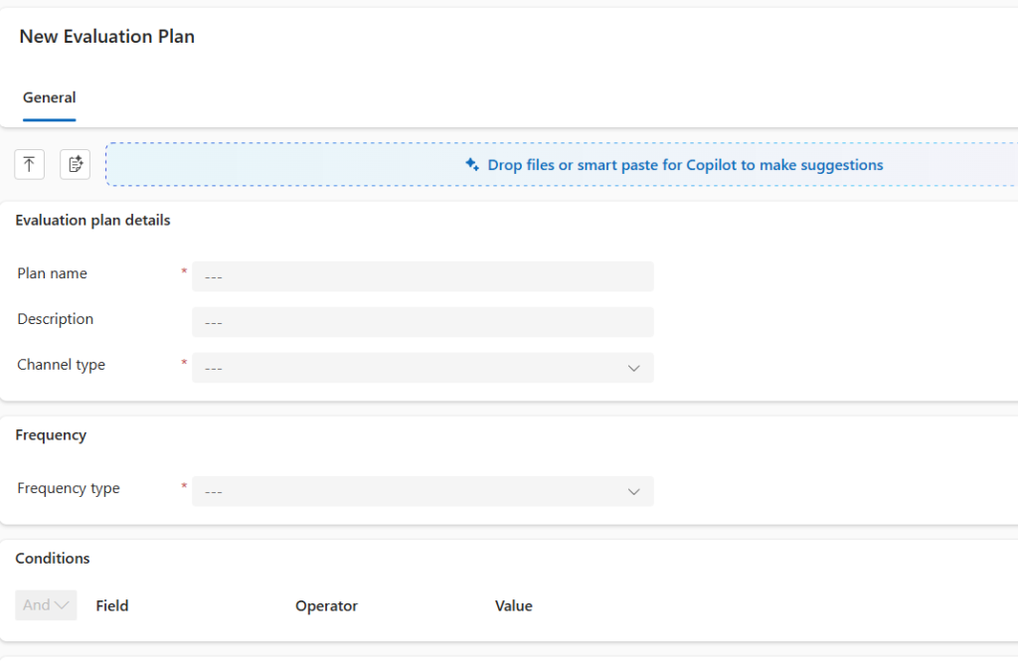Switch to the General tab
The image size is (1018, 667).
pos(49,98)
